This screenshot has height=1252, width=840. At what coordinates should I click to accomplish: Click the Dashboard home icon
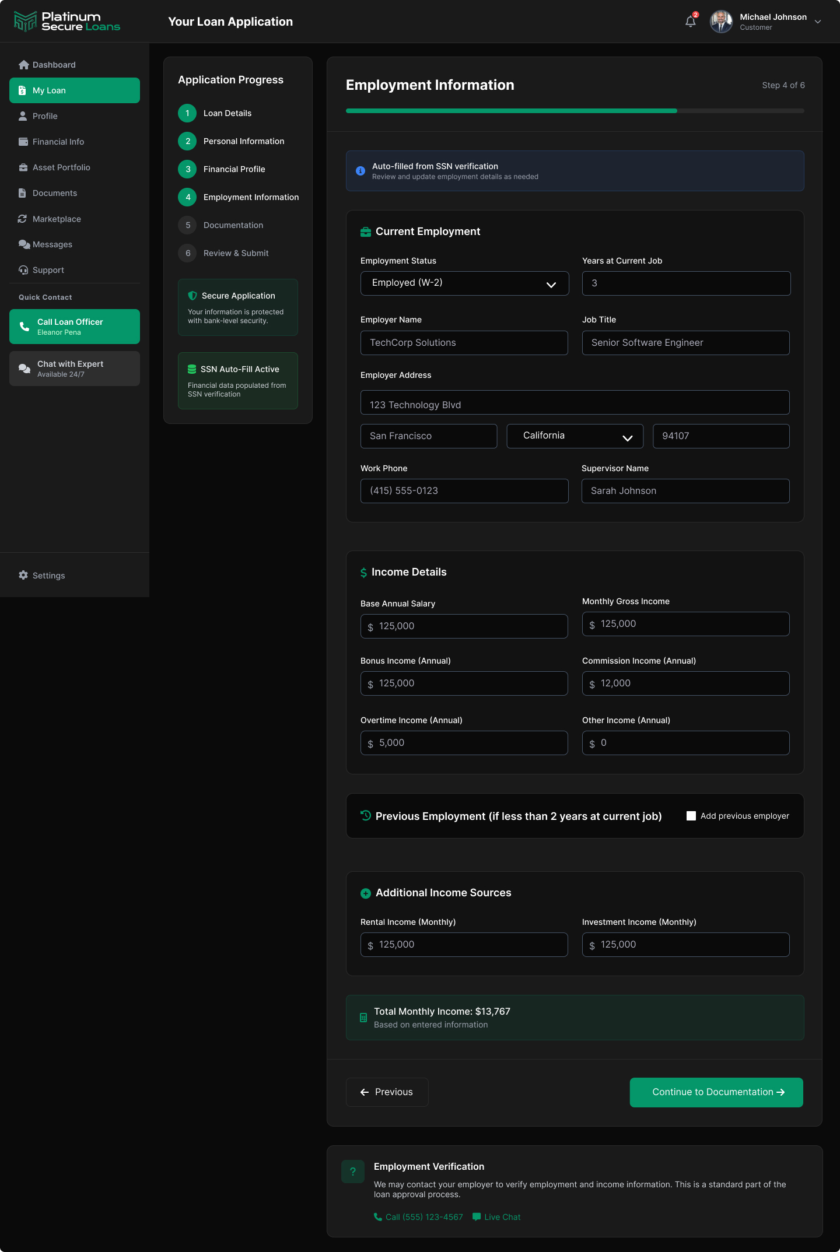(x=23, y=65)
